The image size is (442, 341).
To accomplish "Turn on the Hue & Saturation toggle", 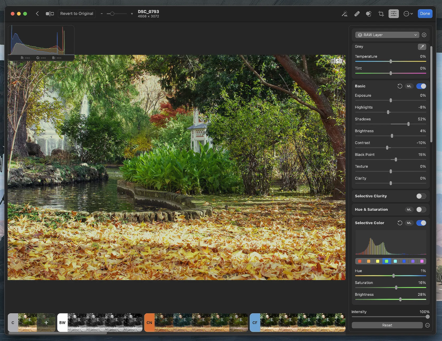I will (421, 210).
